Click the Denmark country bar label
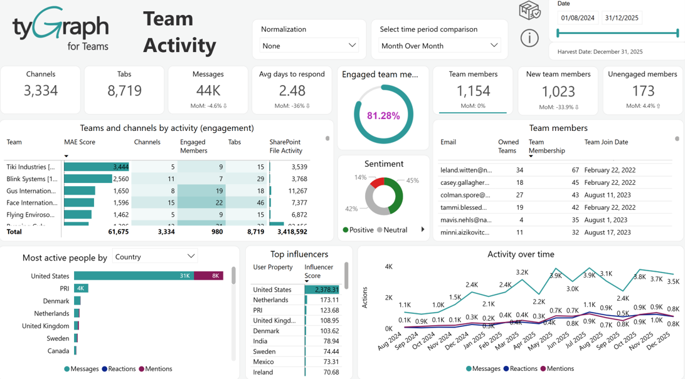This screenshot has width=685, height=379. 56,301
